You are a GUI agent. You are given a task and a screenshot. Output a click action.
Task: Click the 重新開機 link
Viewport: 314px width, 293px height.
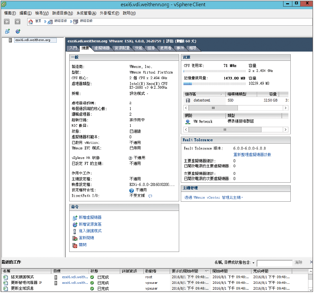[x=86, y=238]
